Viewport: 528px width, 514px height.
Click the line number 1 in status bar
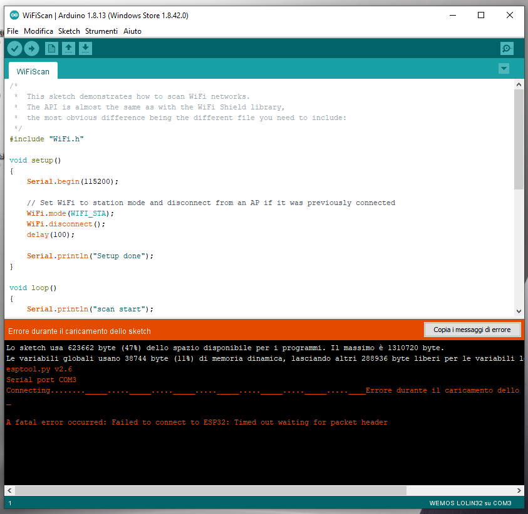pos(10,503)
